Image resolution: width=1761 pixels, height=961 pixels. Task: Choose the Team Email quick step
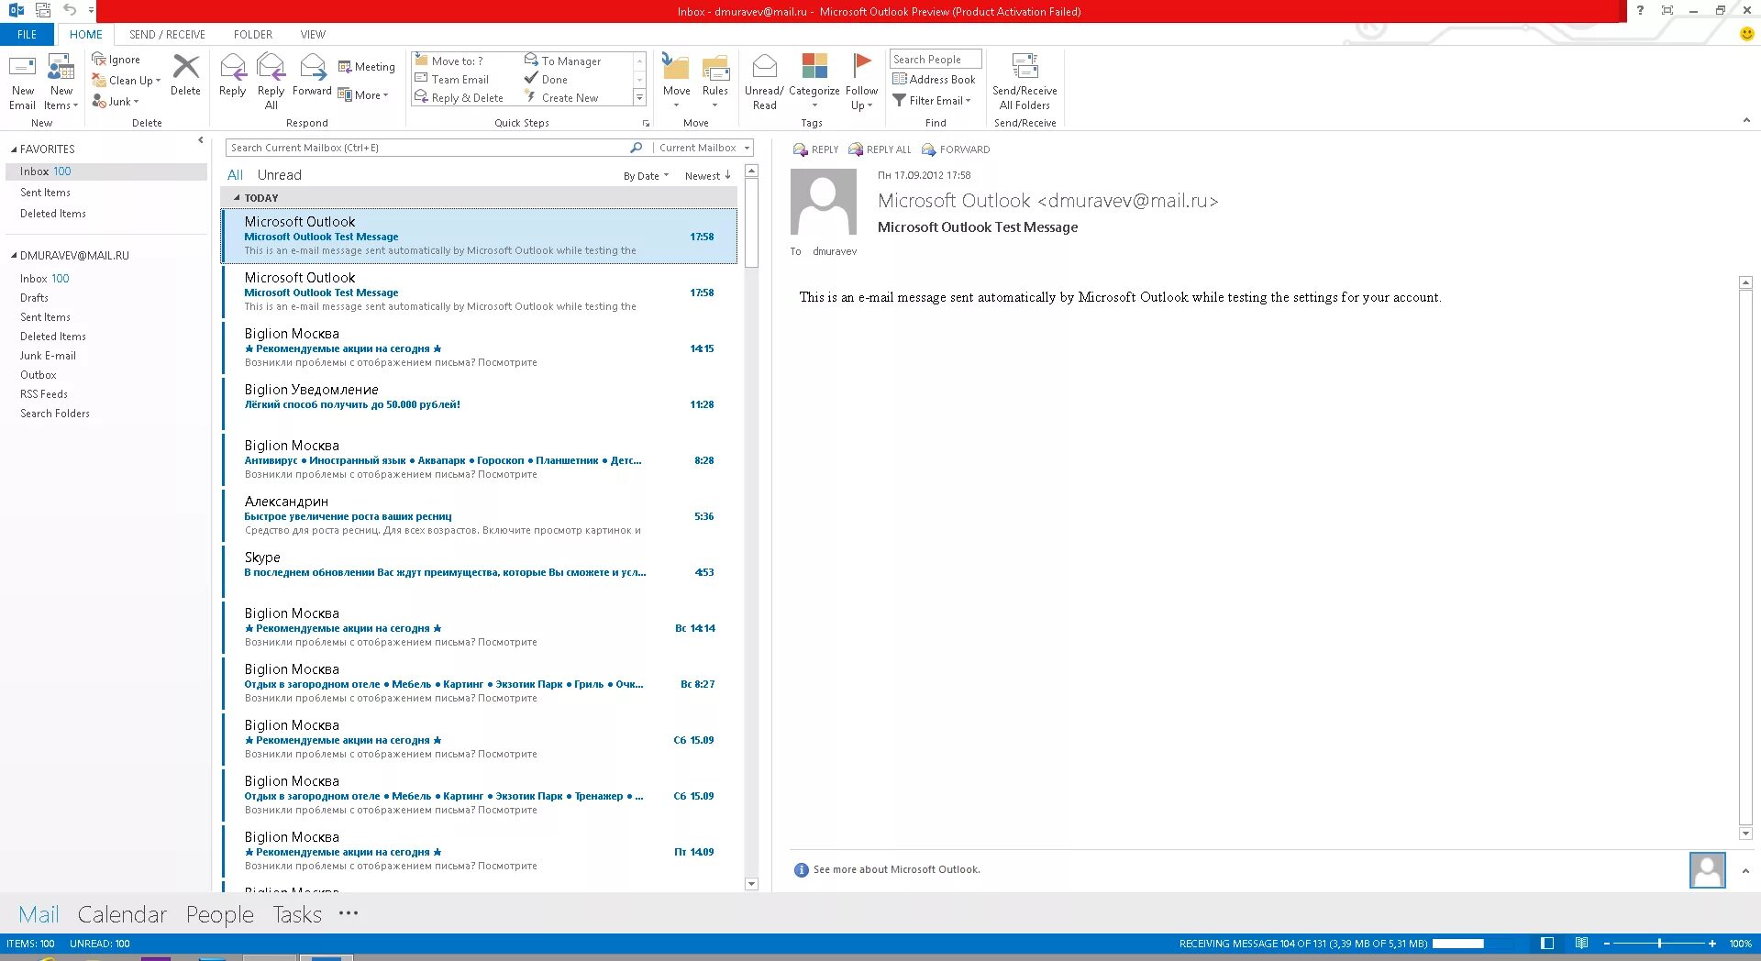click(x=452, y=79)
